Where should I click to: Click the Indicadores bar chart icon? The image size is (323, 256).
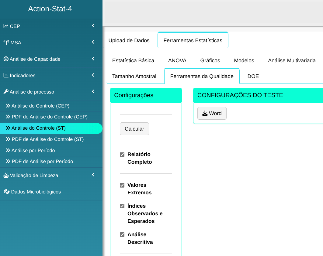point(6,75)
